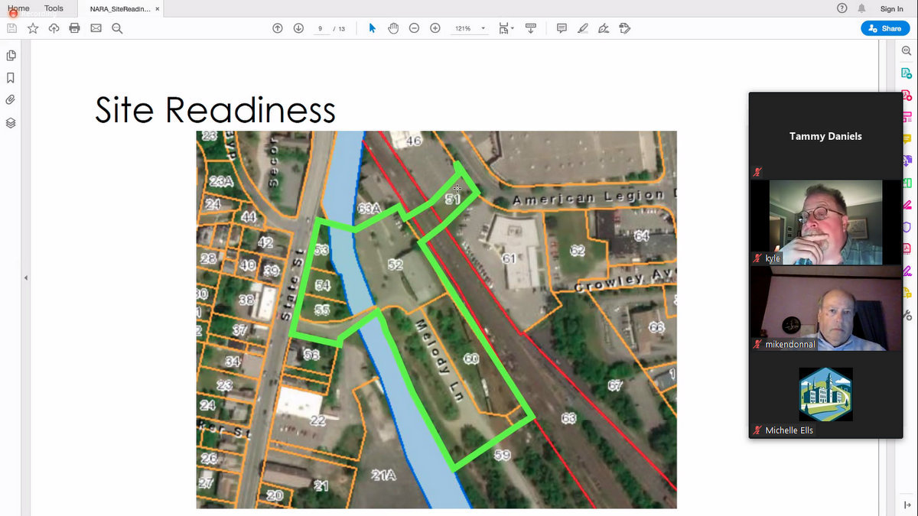Image resolution: width=918 pixels, height=516 pixels.
Task: Open the find text magnifier
Action: [x=117, y=28]
